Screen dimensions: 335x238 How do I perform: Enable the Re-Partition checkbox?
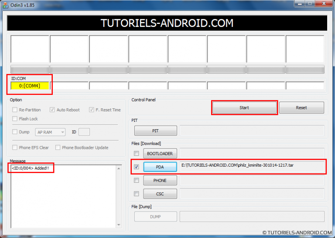point(15,110)
